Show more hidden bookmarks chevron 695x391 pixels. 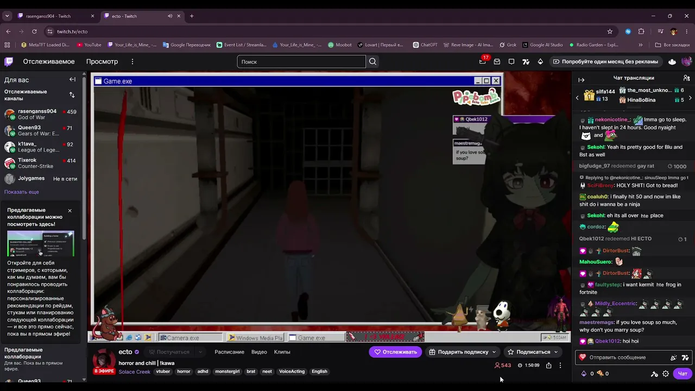[641, 45]
